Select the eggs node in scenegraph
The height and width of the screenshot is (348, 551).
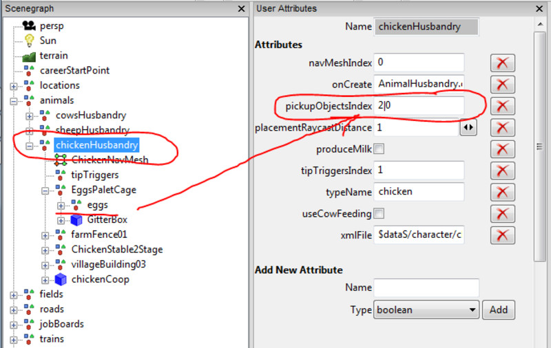click(97, 205)
